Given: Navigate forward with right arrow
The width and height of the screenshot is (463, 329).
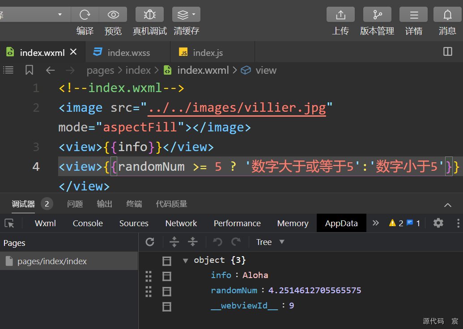Looking at the screenshot, I should coord(70,70).
